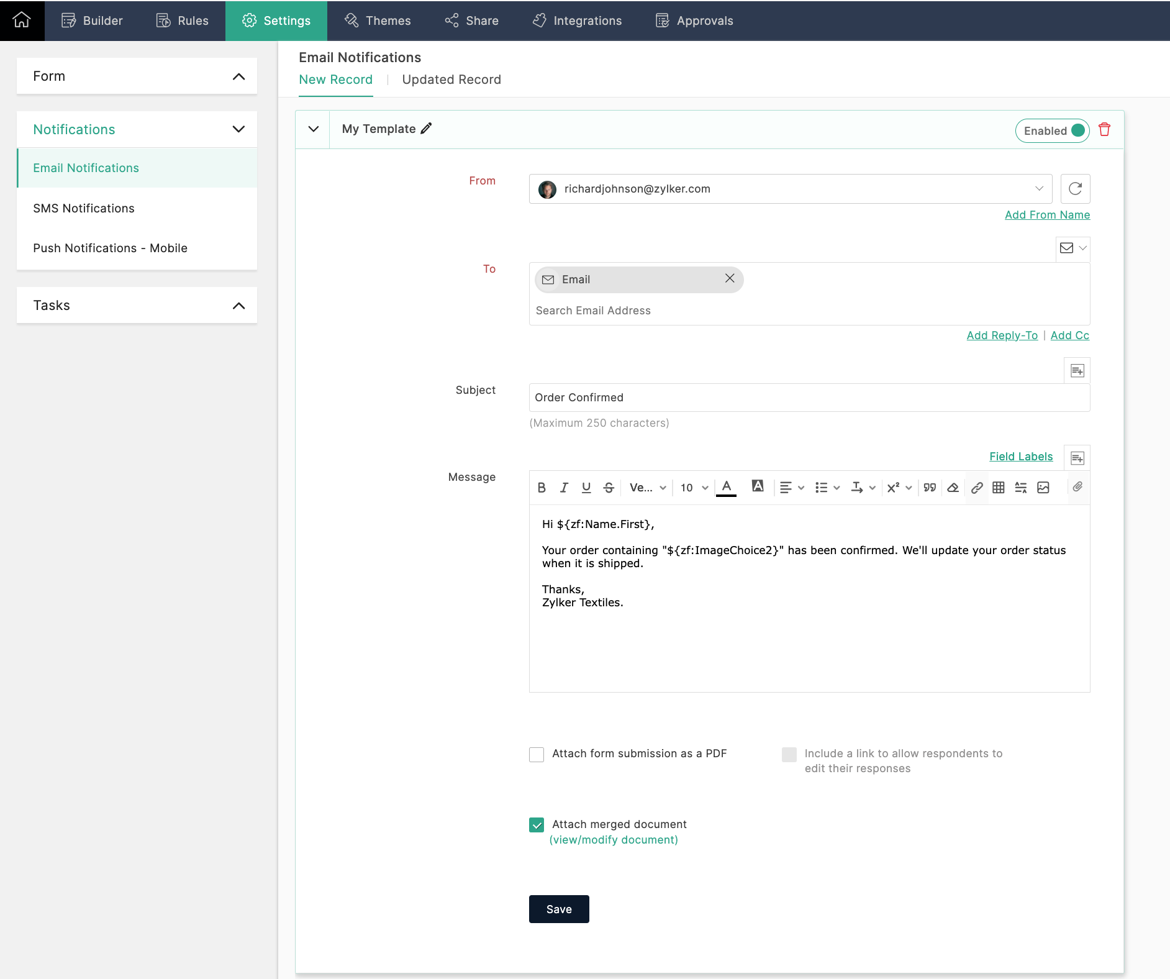This screenshot has width=1170, height=979.
Task: Toggle underline formatting
Action: (x=586, y=488)
